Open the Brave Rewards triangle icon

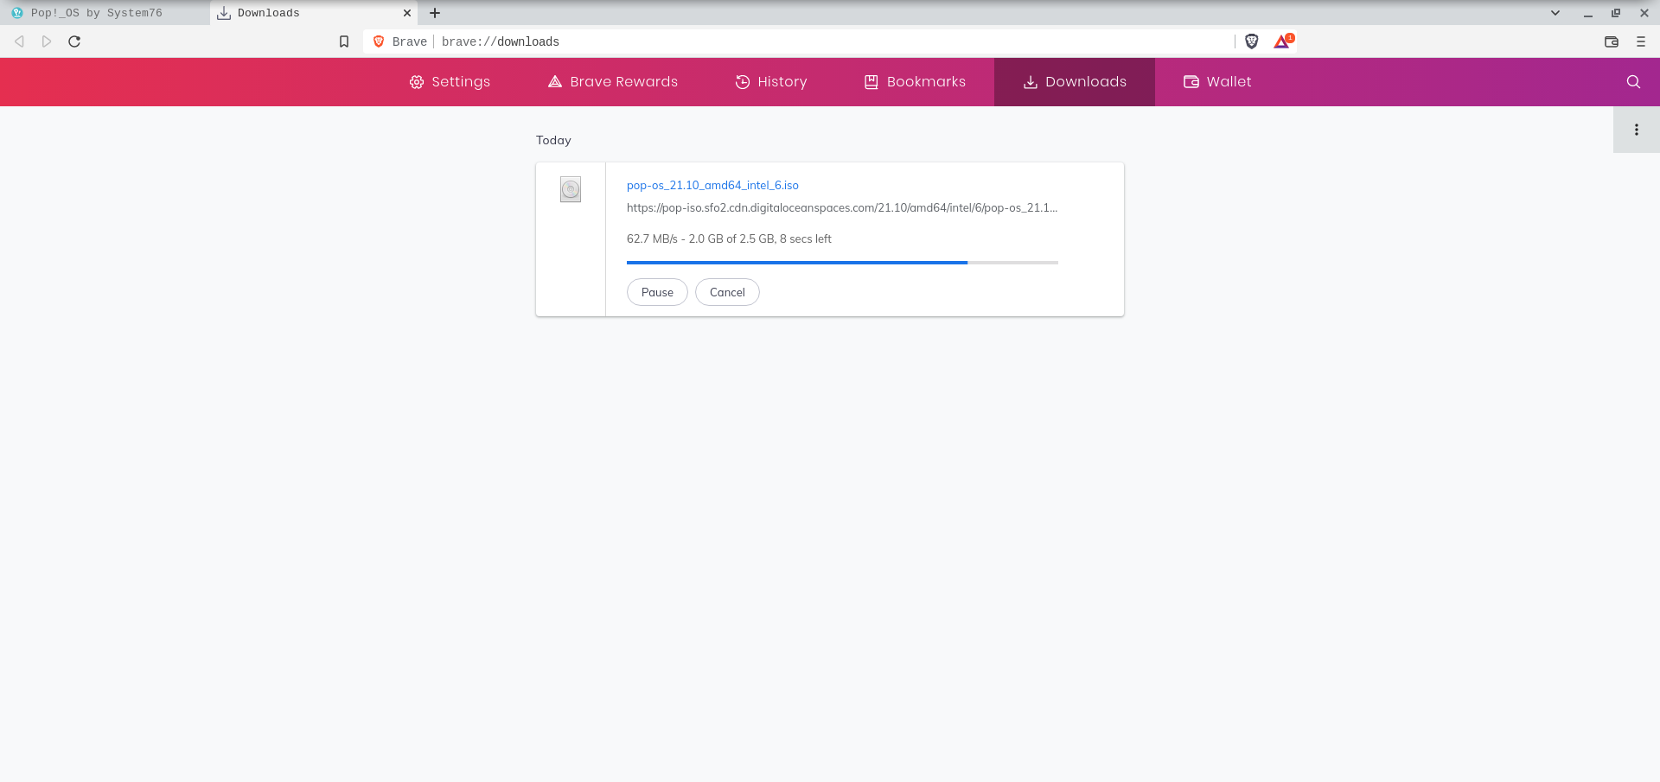point(1282,41)
